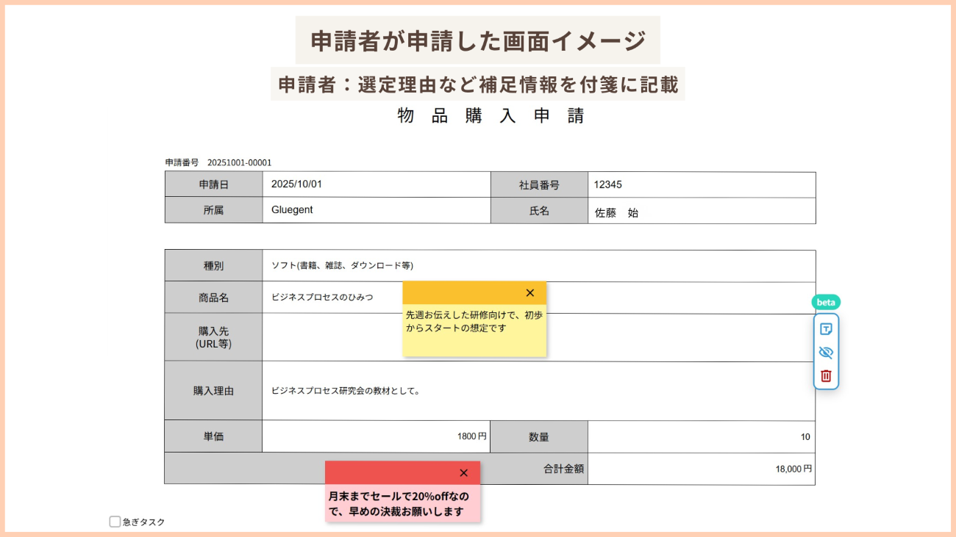This screenshot has width=956, height=537.
Task: Click the add sticky note icon
Action: [826, 329]
